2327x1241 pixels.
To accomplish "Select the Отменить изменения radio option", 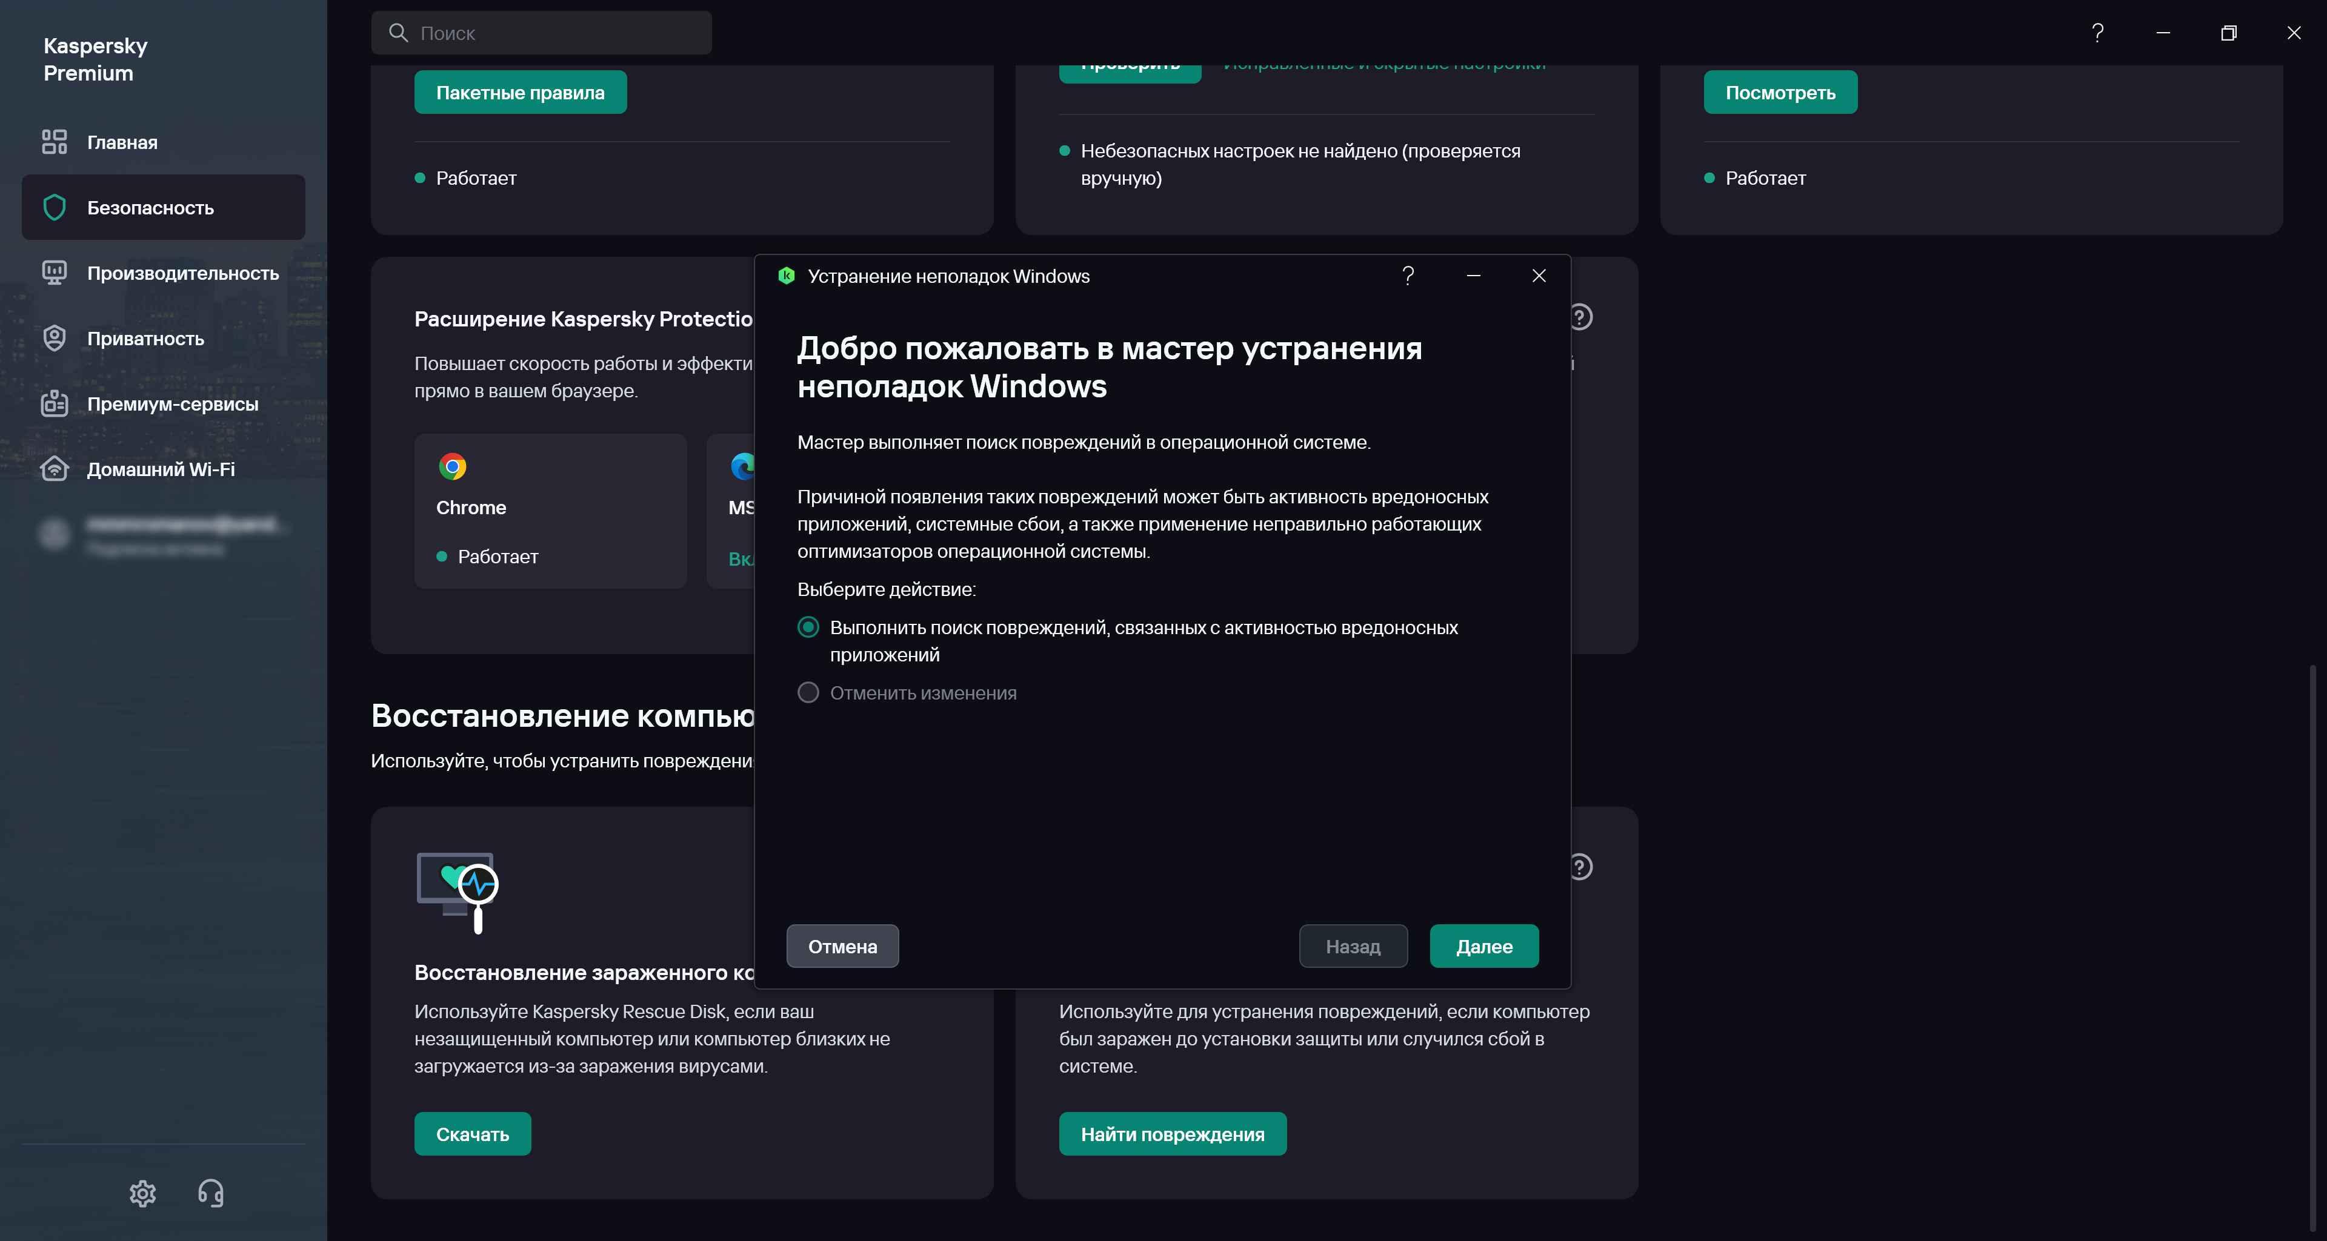I will point(808,693).
